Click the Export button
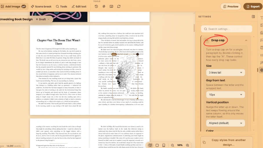Screen dimensions: 263x148 (x=253, y=7)
